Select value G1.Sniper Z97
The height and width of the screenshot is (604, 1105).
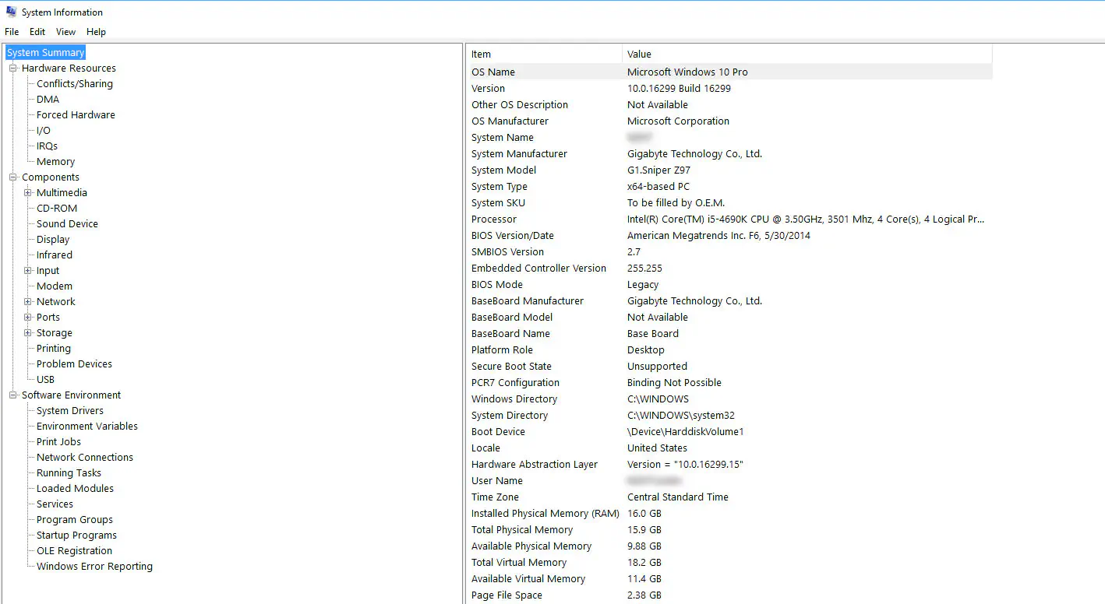[x=658, y=170]
